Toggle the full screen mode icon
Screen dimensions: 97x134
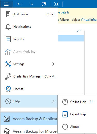56,4
